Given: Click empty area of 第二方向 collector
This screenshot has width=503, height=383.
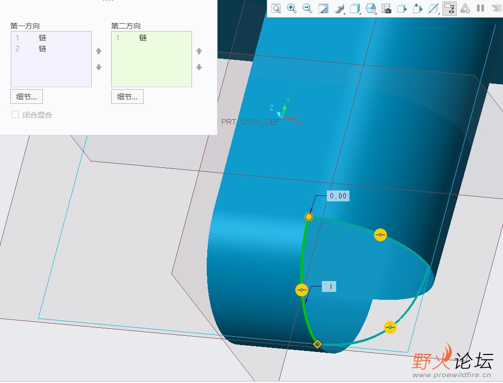Looking at the screenshot, I should (x=152, y=66).
